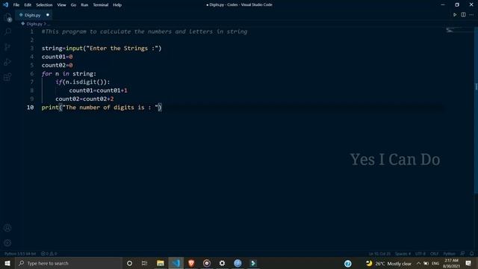Open the blue round app on taskbar
This screenshot has height=269, width=478.
pyautogui.click(x=238, y=263)
